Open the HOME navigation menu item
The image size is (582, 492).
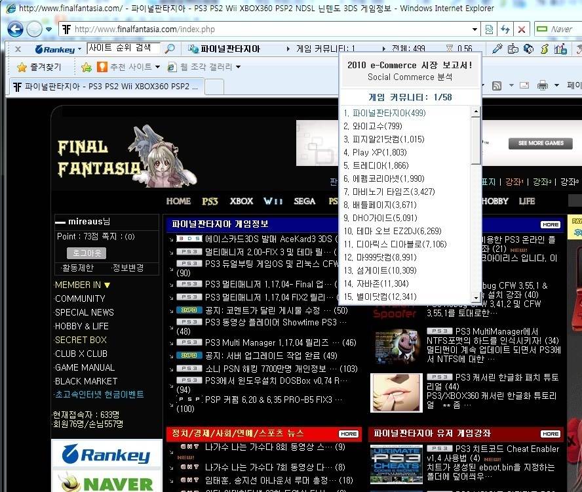pyautogui.click(x=178, y=201)
